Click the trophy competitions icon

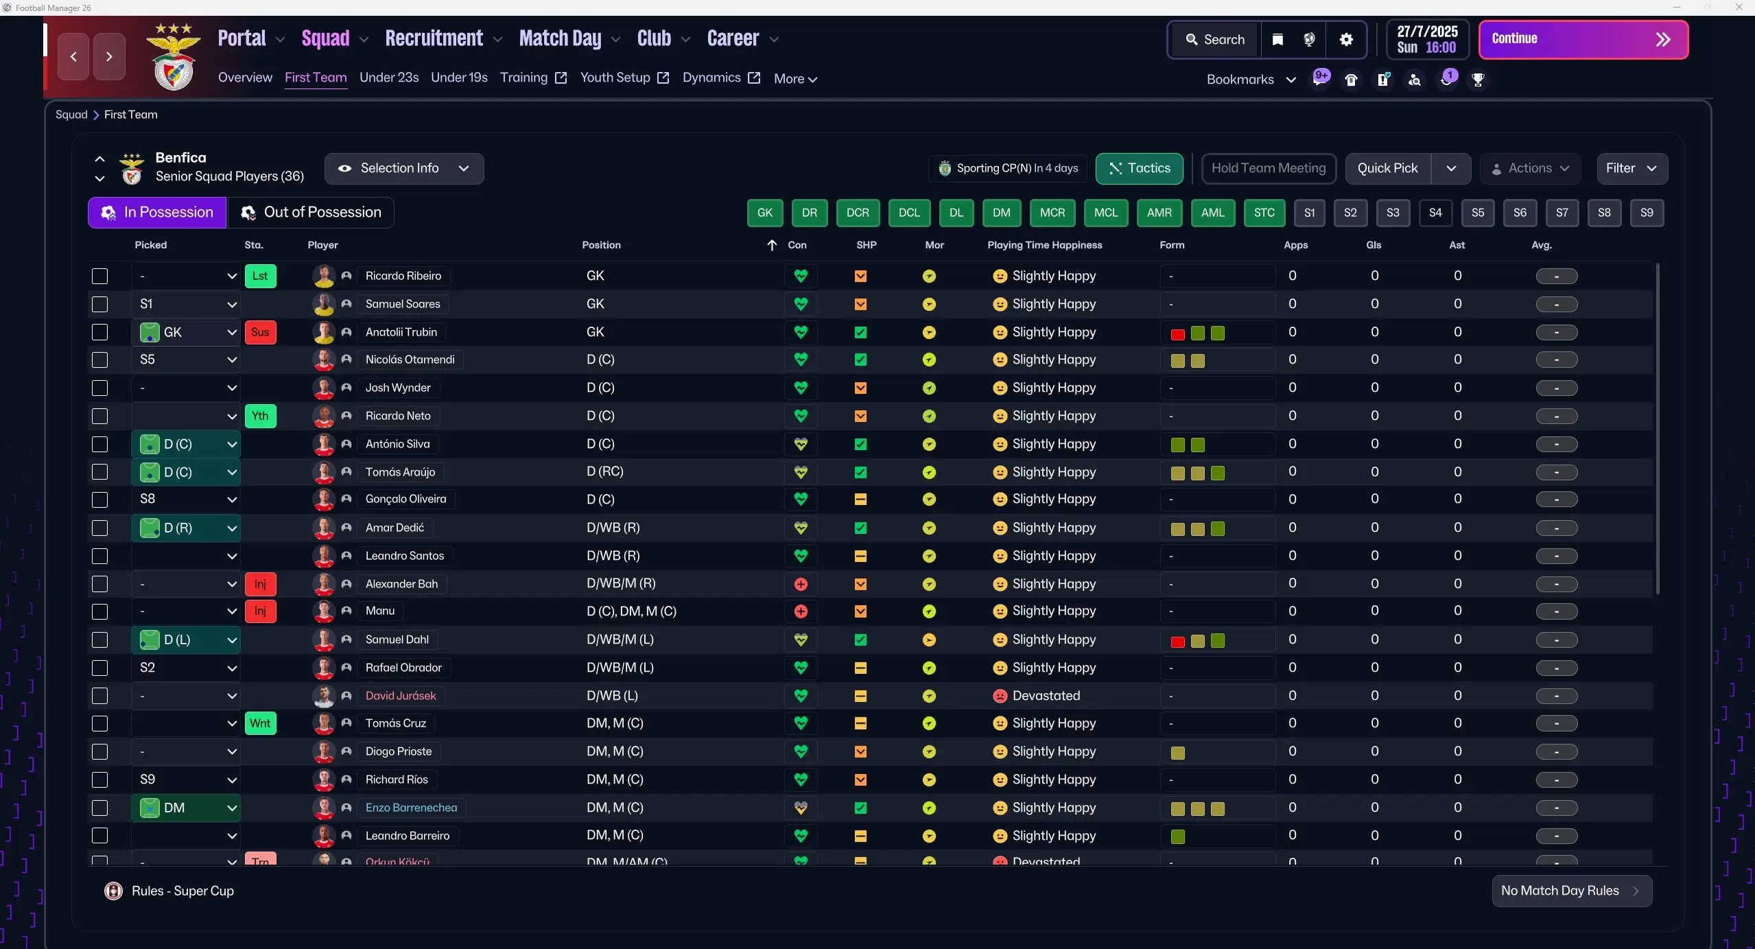tap(1478, 80)
